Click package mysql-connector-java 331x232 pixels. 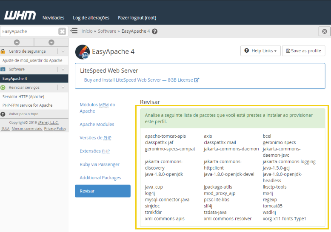(167, 200)
